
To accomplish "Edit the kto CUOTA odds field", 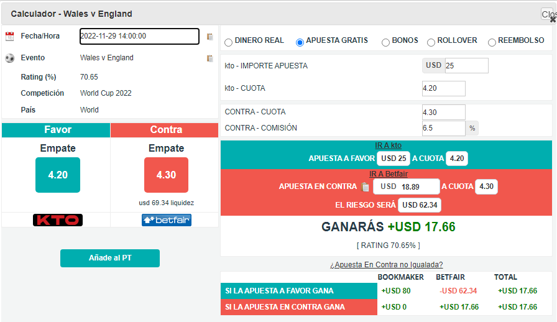I will (444, 88).
